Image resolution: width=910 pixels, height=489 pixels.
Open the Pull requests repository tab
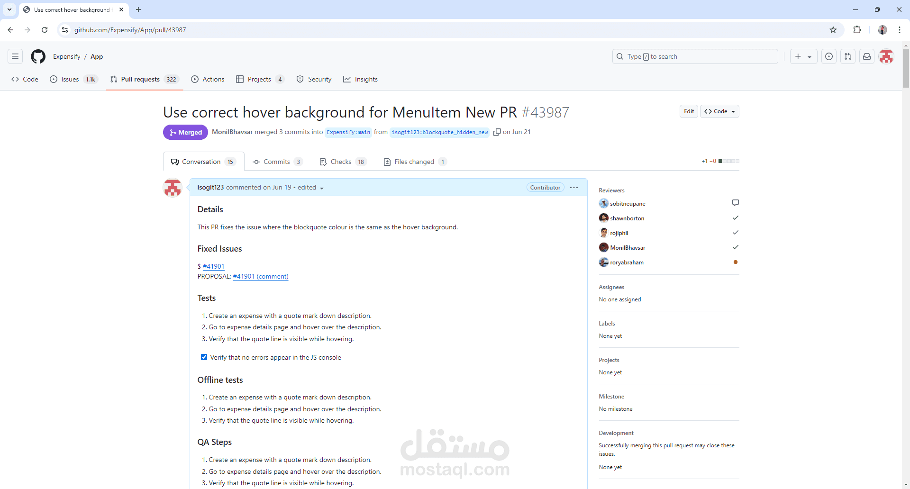[144, 79]
